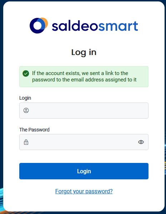Focus the password input field
This screenshot has width=166, height=214.
coord(84,142)
